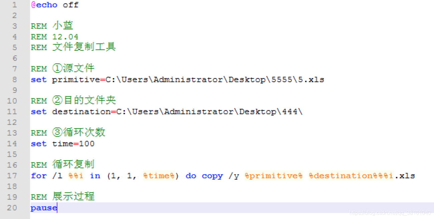Click the word 'primitive' on line 8
Screen dimensions: 434x219
point(76,80)
